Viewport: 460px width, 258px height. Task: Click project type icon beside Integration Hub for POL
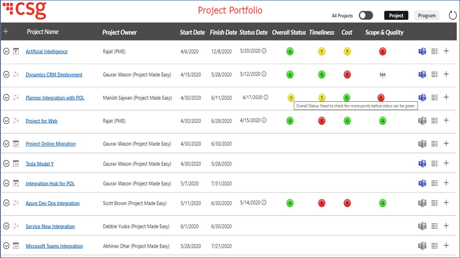pos(15,183)
